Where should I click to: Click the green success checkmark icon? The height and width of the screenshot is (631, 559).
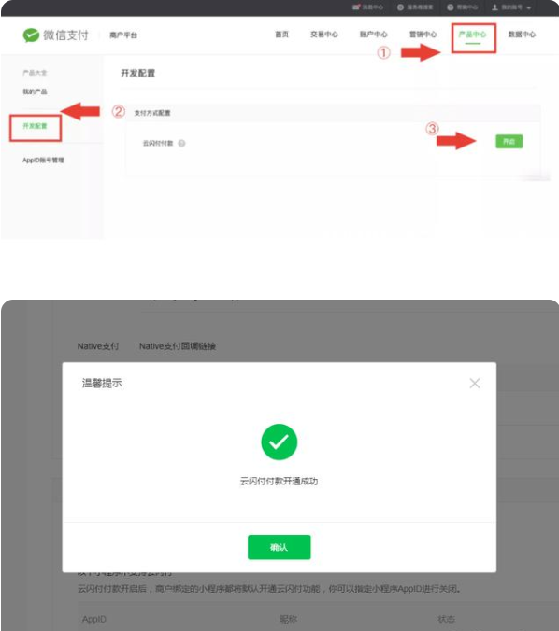[279, 442]
